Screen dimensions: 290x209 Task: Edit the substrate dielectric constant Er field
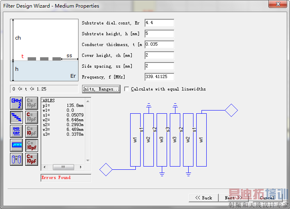tap(159, 23)
